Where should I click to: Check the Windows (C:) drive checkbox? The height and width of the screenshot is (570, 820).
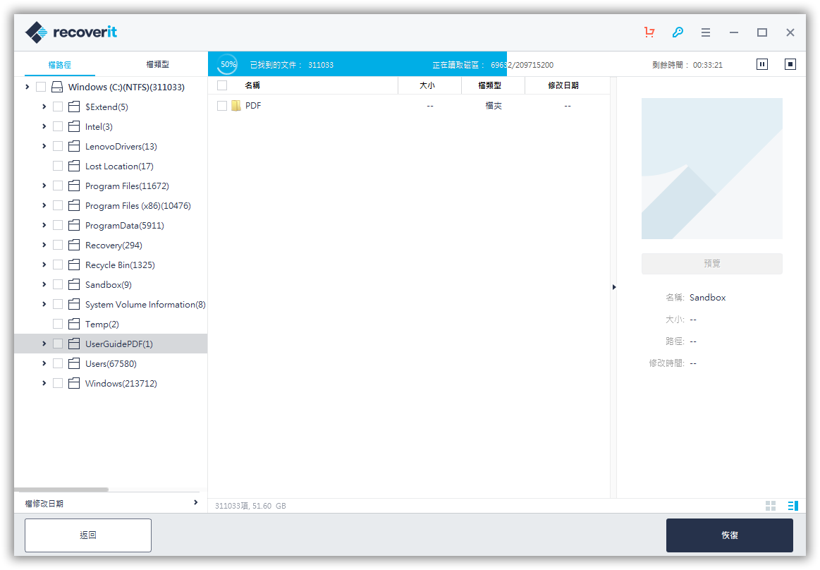[41, 87]
